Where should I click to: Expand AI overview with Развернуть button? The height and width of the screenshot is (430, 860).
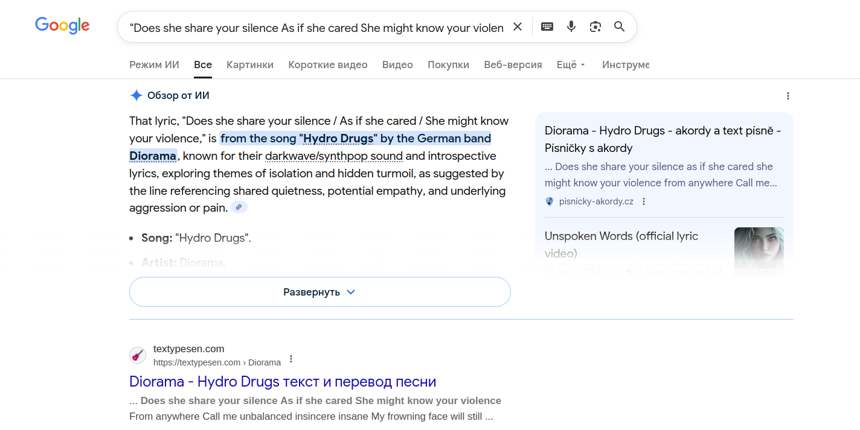(319, 292)
